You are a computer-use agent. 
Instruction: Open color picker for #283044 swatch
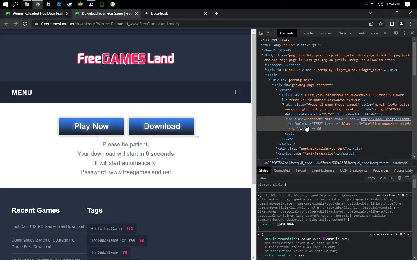tap(278, 224)
